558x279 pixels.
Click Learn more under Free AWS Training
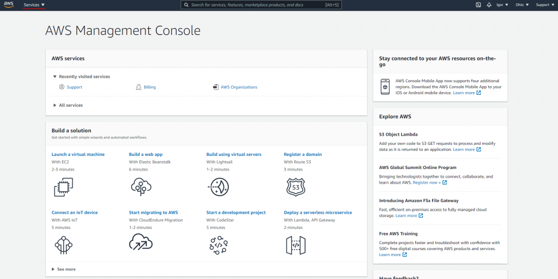coord(390,255)
